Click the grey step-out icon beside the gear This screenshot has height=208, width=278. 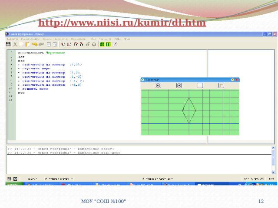(x=88, y=44)
